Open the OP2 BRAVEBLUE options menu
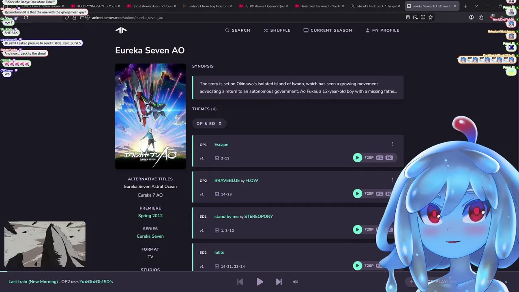The image size is (519, 292). [x=392, y=180]
